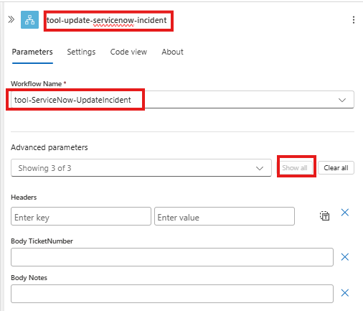Viewport: 363px width, 311px height.
Task: Click the Body Notes label
Action: [29, 278]
